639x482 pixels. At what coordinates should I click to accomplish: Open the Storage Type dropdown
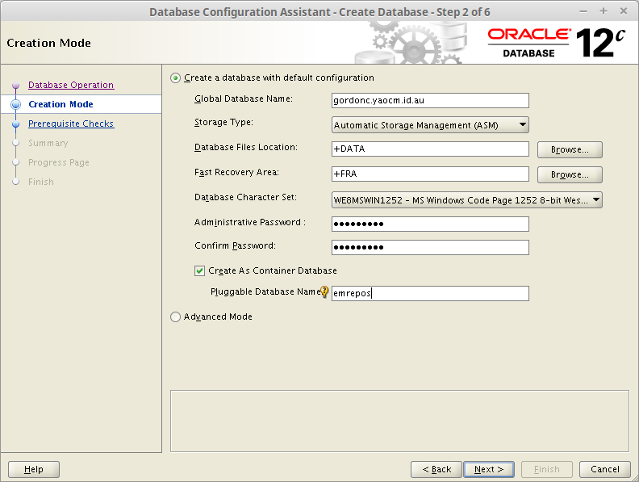point(430,125)
